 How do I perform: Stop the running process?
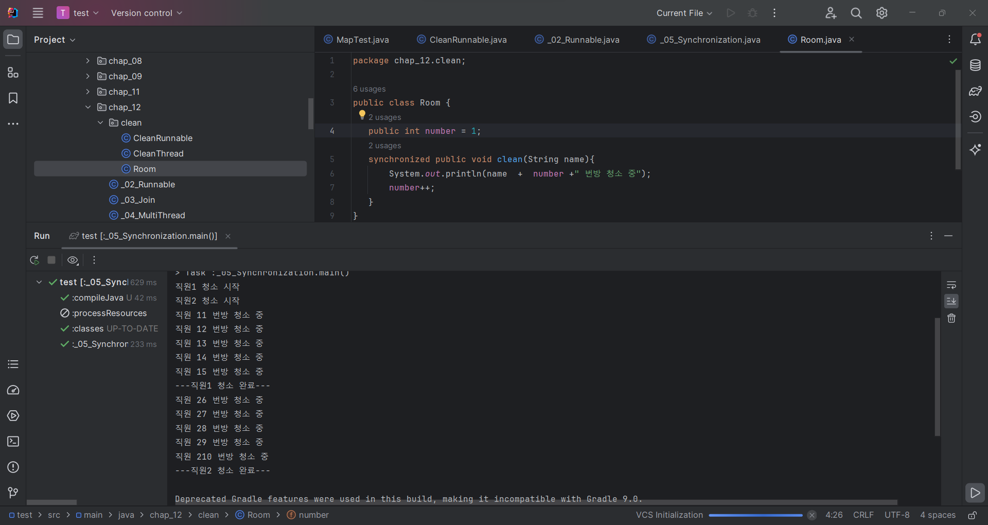51,260
